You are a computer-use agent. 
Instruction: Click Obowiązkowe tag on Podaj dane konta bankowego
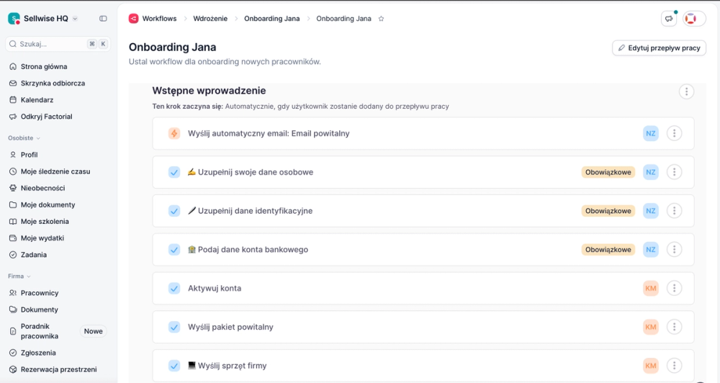pos(608,249)
